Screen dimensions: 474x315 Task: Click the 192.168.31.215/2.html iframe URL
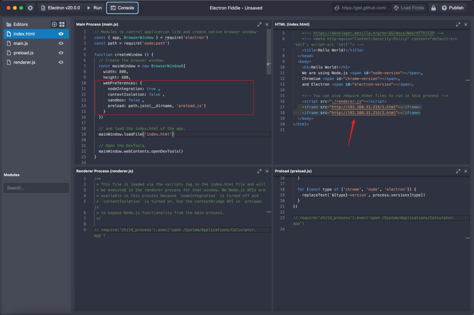point(364,113)
